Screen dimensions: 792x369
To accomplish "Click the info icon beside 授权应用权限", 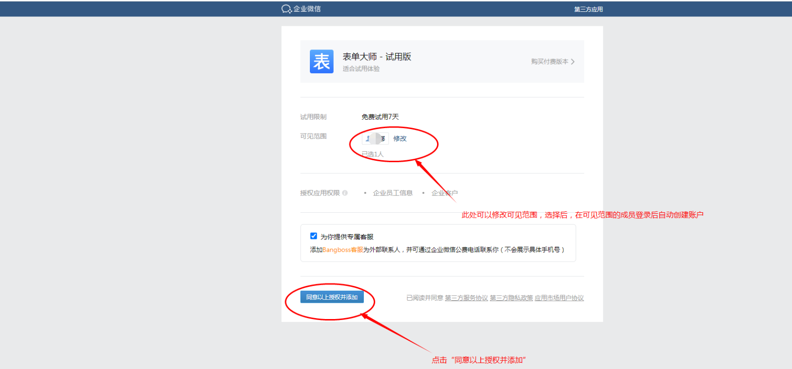I will (x=345, y=193).
